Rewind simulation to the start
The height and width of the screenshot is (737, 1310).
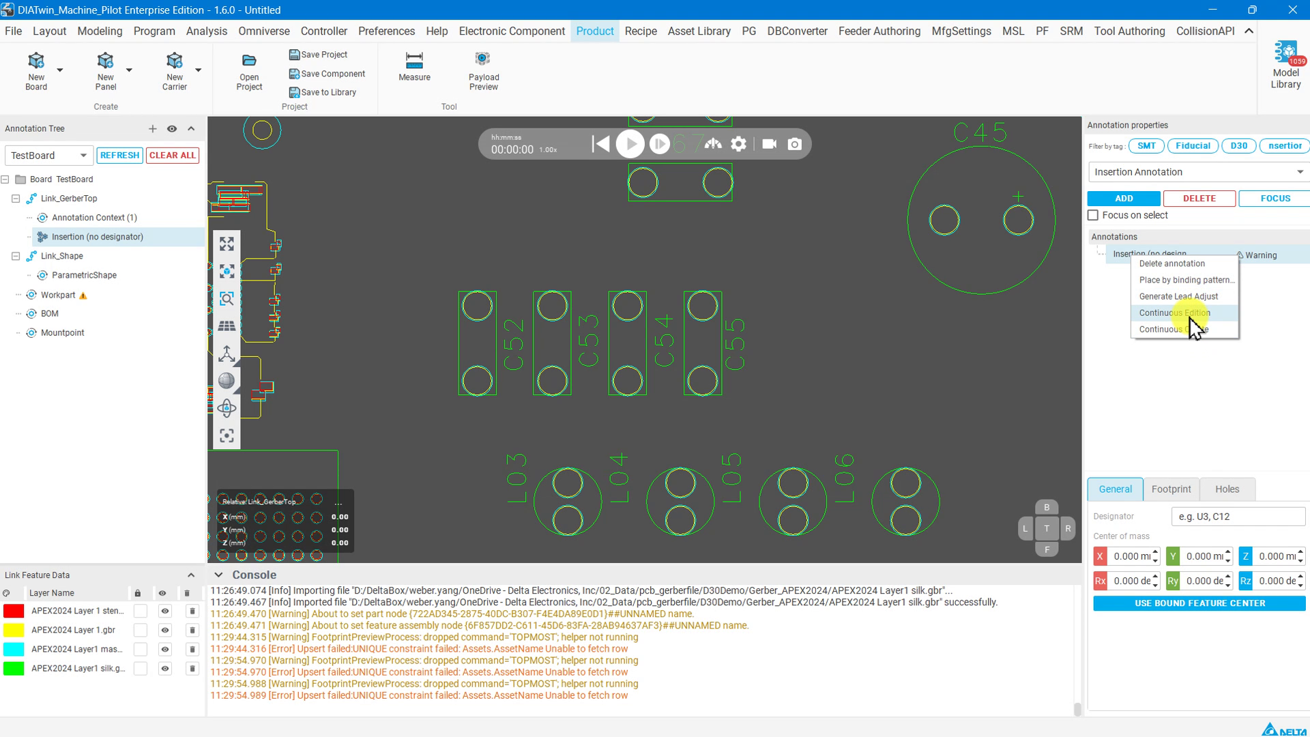[x=600, y=144]
